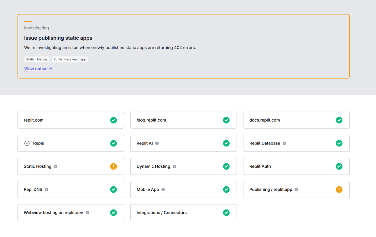Select the docs.replit.com component name
This screenshot has height=237, width=376.
click(265, 120)
